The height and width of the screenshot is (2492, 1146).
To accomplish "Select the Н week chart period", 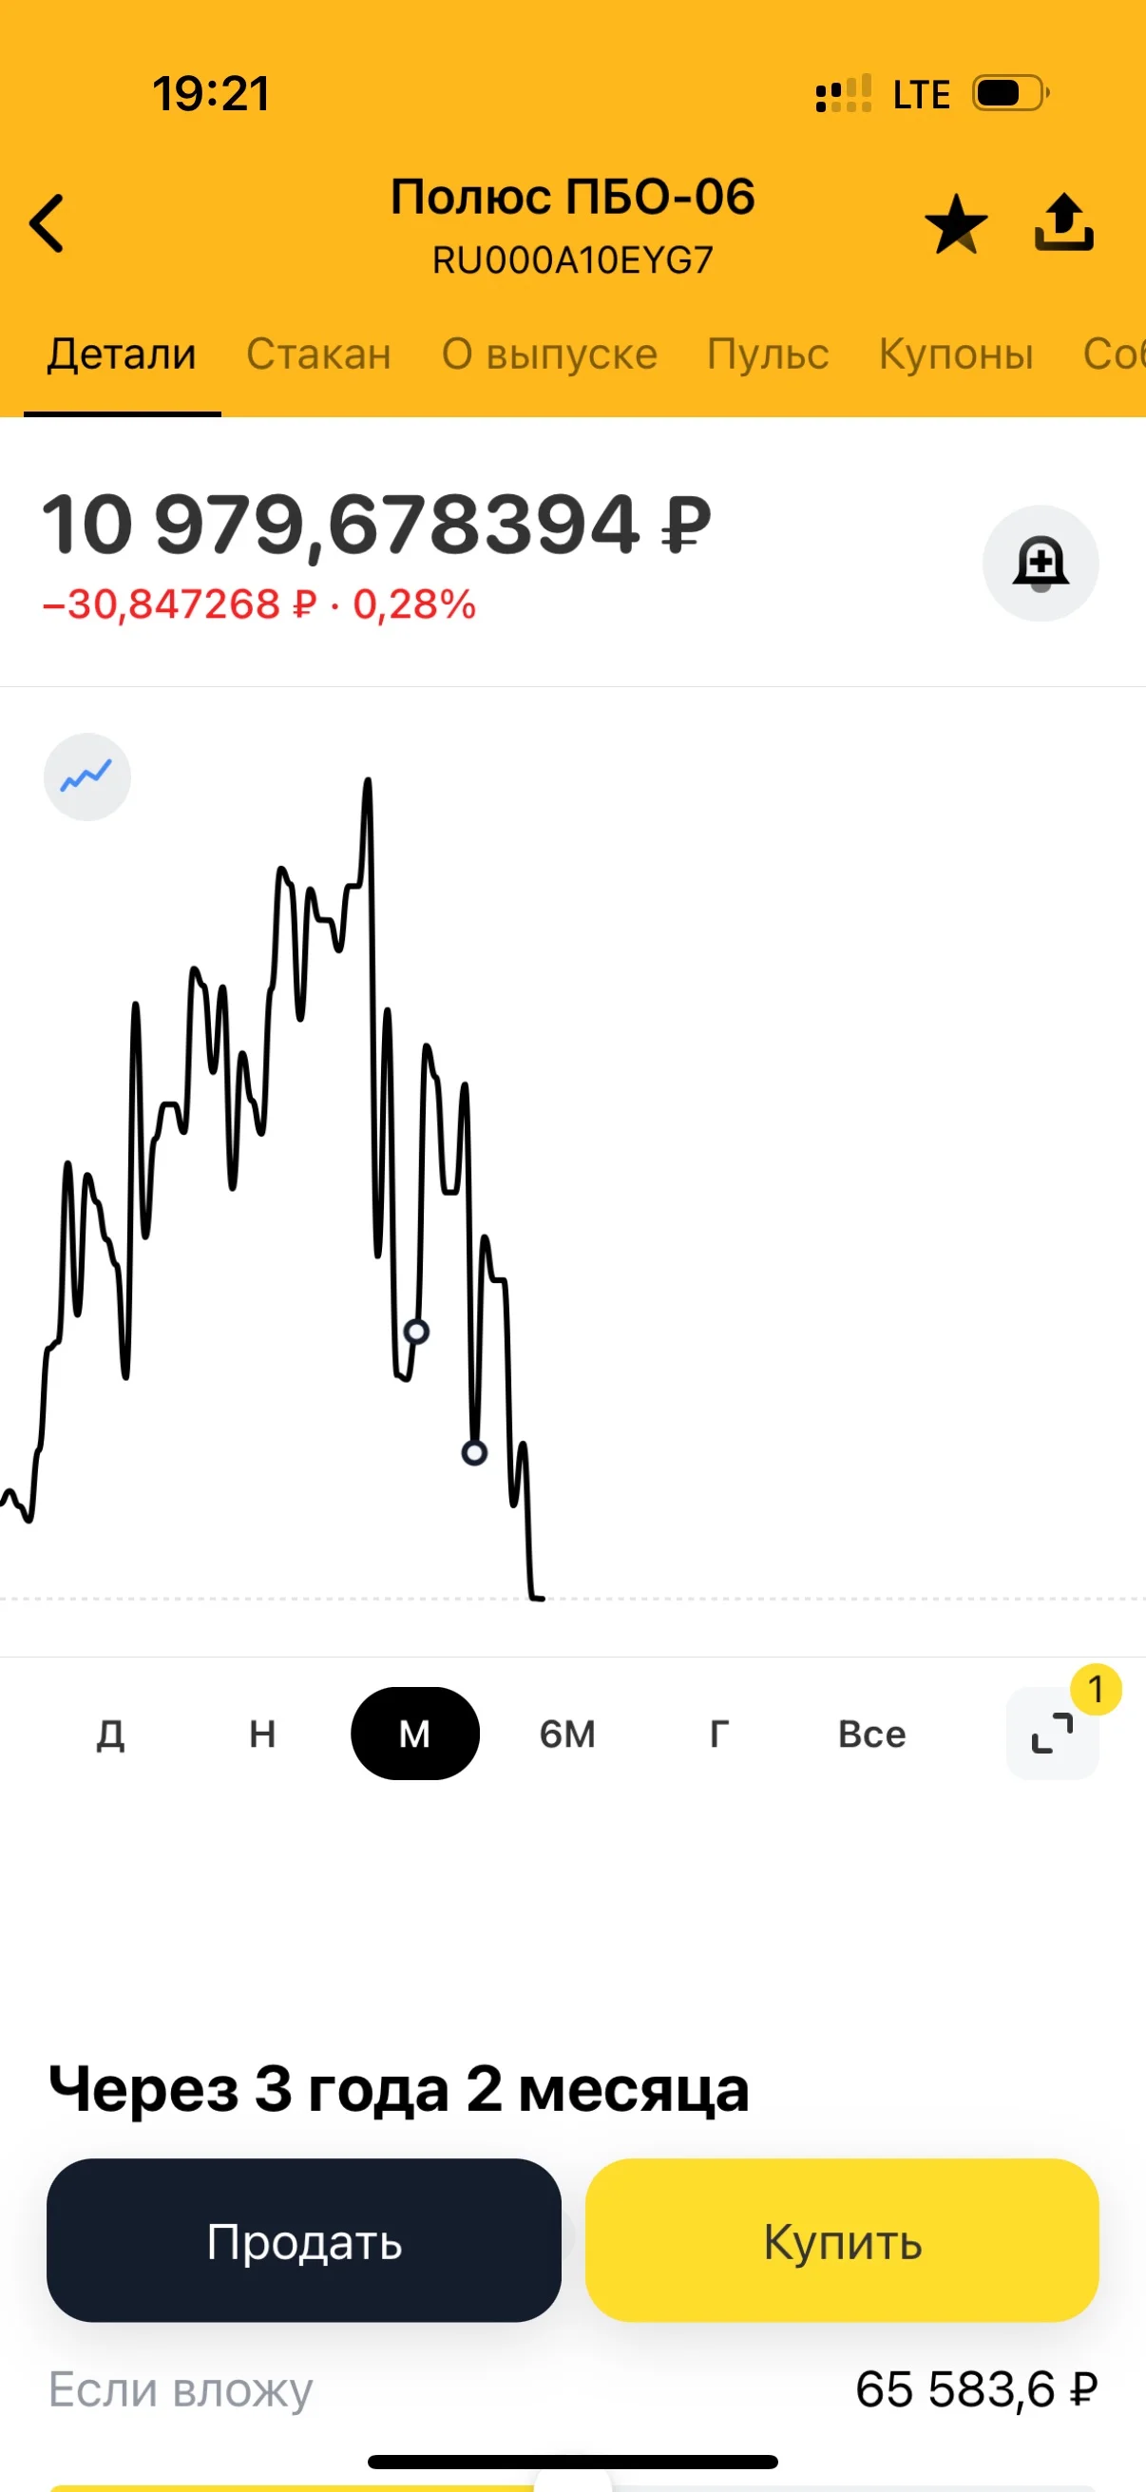I will [262, 1734].
